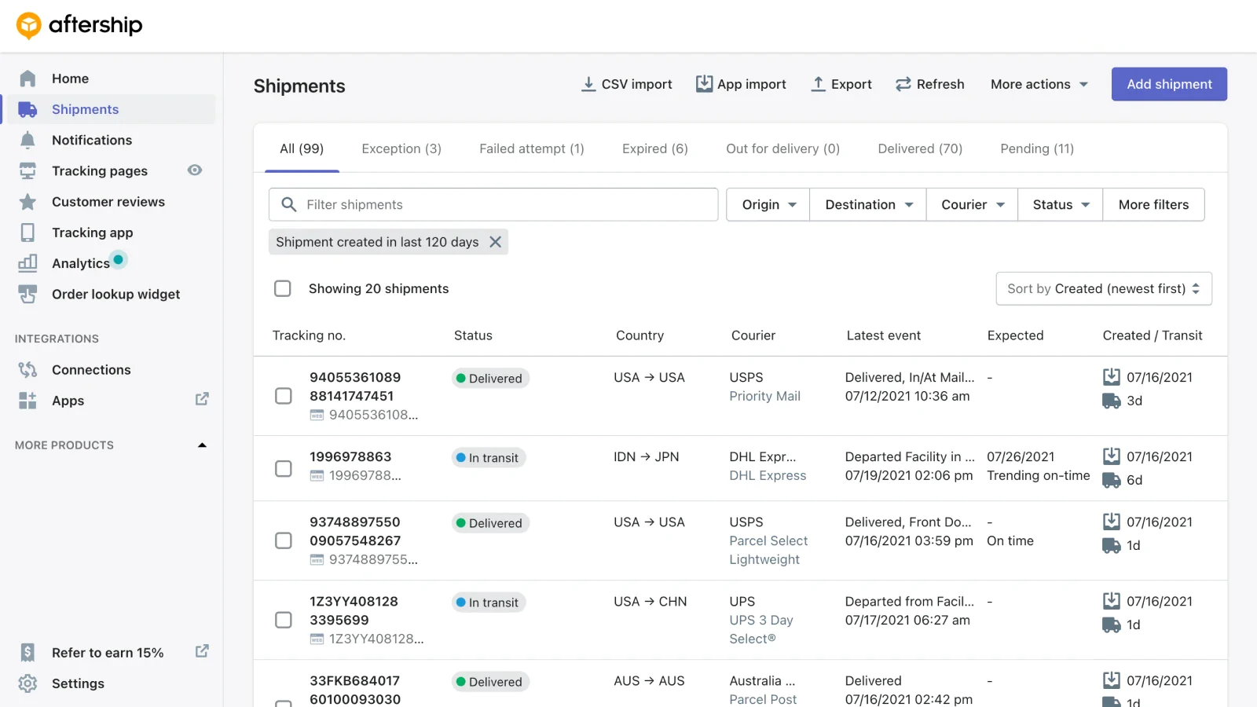Switch to the Expired (6) tab
Viewport: 1257px width, 707px height.
655,148
